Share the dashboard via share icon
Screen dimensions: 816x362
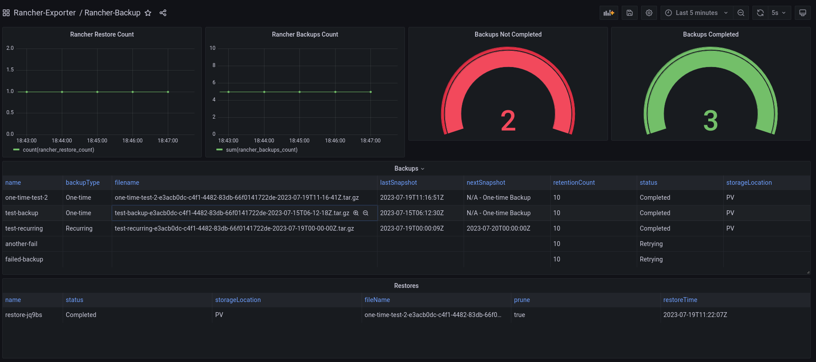point(163,13)
